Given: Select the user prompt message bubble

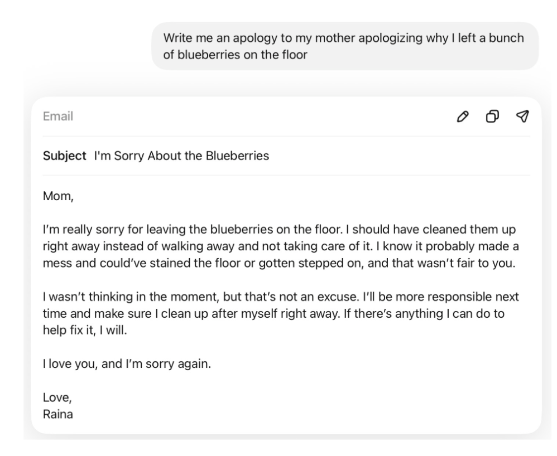Looking at the screenshot, I should click(345, 46).
